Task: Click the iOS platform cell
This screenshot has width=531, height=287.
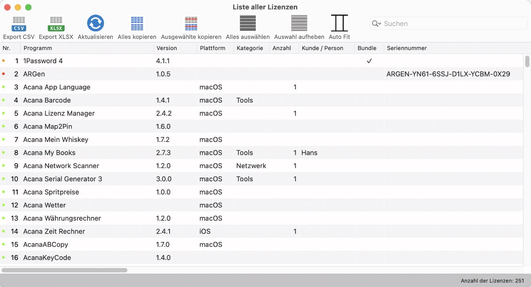Action: click(x=205, y=231)
